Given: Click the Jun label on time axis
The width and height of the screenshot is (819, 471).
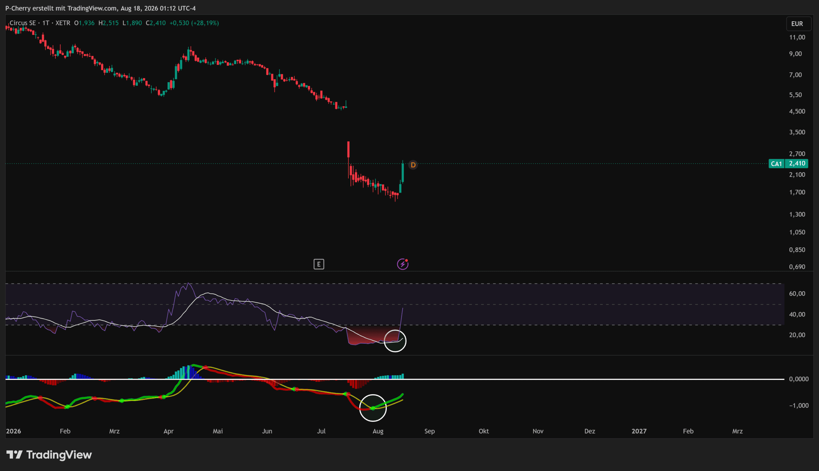Looking at the screenshot, I should click(x=267, y=431).
